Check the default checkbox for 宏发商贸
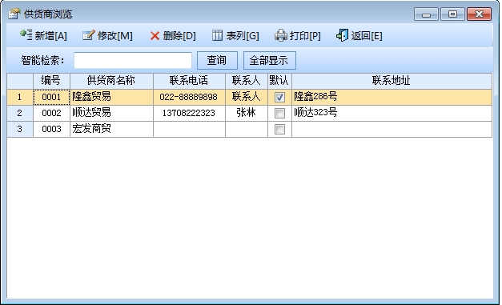The height and width of the screenshot is (305, 502). (279, 129)
